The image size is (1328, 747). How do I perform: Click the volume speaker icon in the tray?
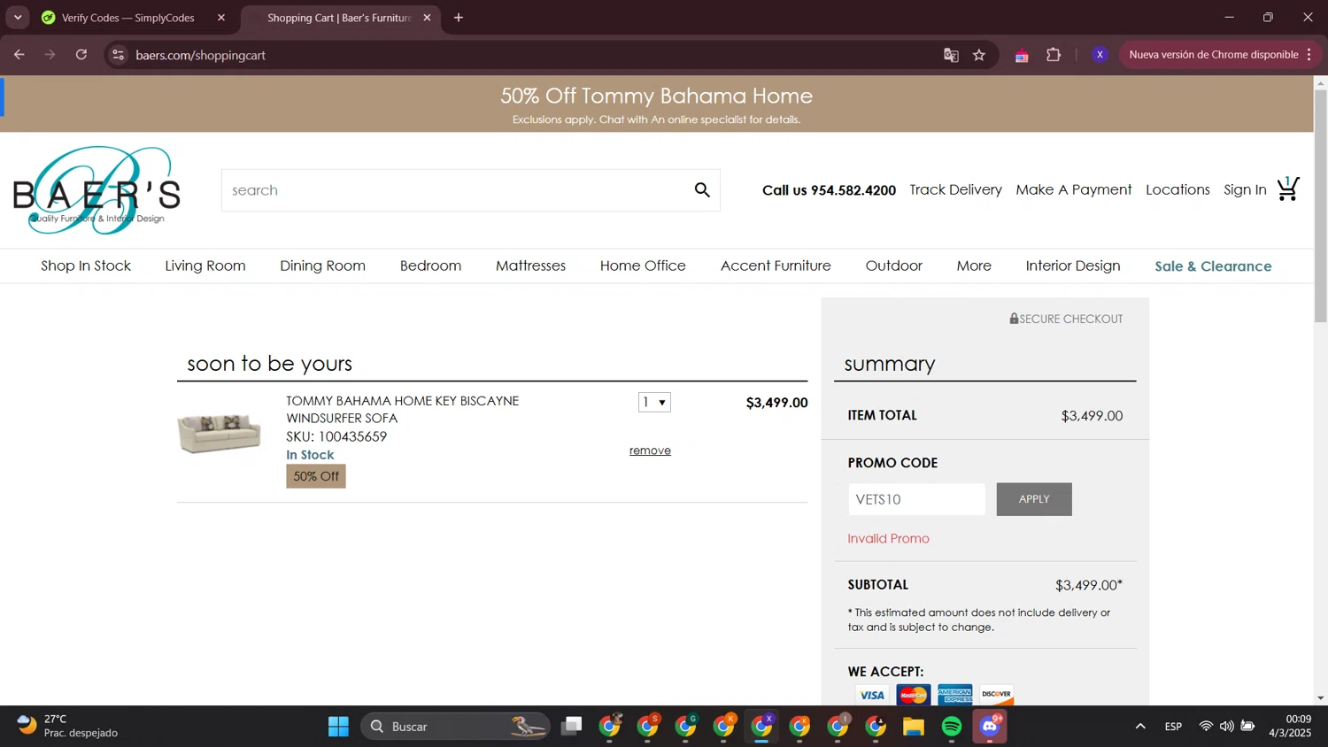(x=1226, y=727)
